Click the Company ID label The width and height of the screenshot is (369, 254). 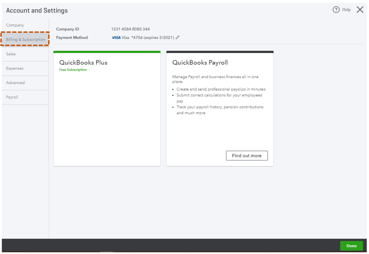68,29
